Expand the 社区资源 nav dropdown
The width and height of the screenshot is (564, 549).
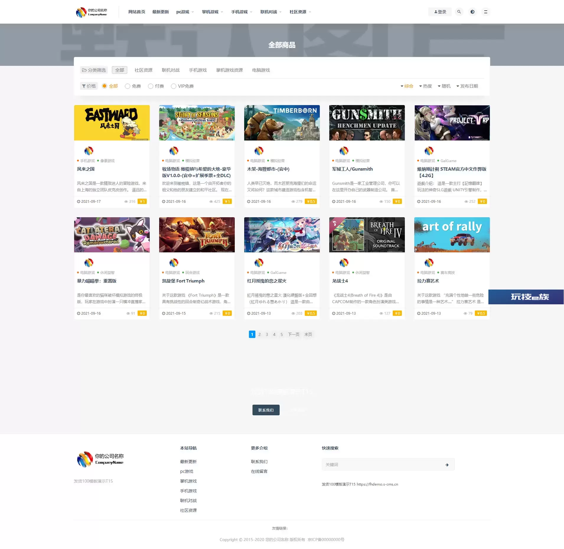[x=300, y=12]
